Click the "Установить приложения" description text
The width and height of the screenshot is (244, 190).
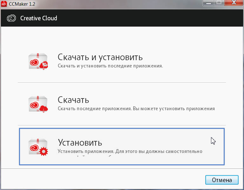[130, 151]
